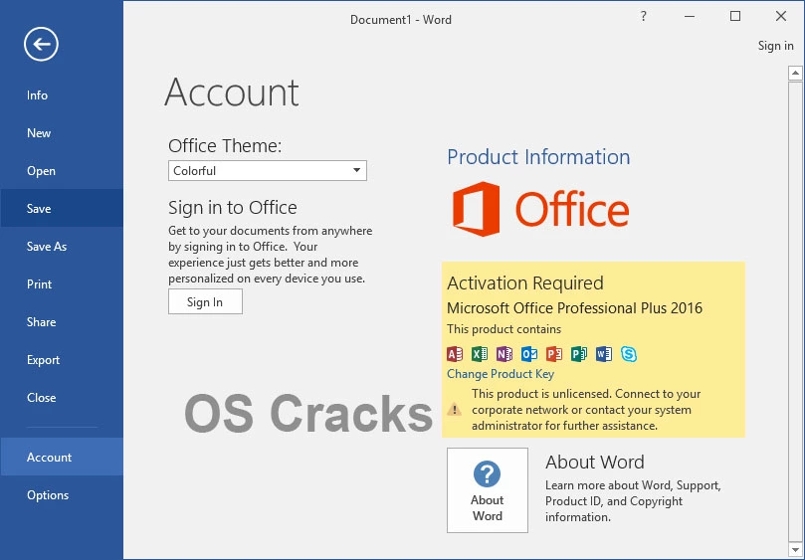Select the Save menu item
Viewport: 805px width, 560px height.
tap(62, 209)
